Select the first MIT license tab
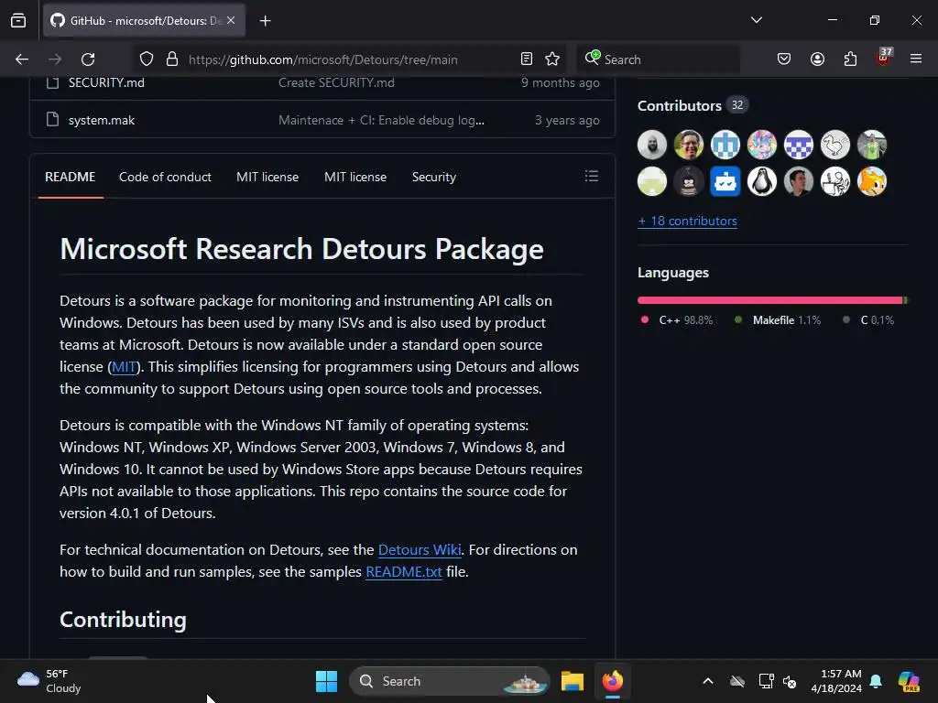Screen dimensions: 938x703 (267, 177)
